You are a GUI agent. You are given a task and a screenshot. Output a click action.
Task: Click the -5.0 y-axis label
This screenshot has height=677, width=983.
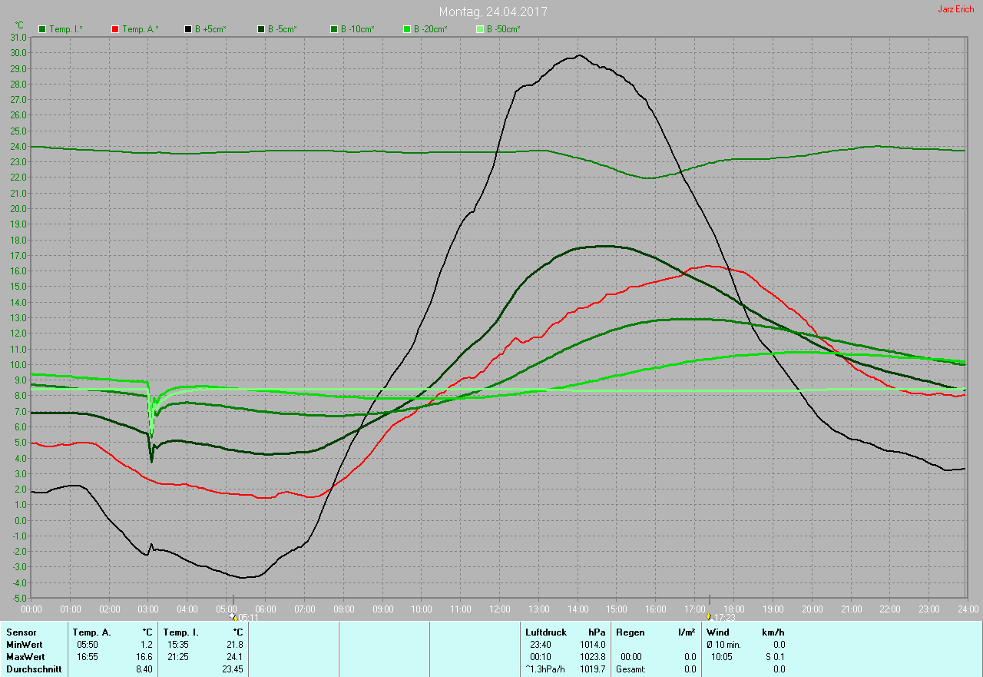point(19,599)
